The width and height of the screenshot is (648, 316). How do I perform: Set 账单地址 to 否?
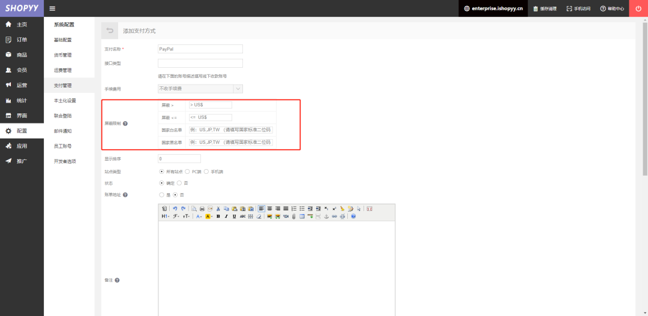click(x=175, y=194)
